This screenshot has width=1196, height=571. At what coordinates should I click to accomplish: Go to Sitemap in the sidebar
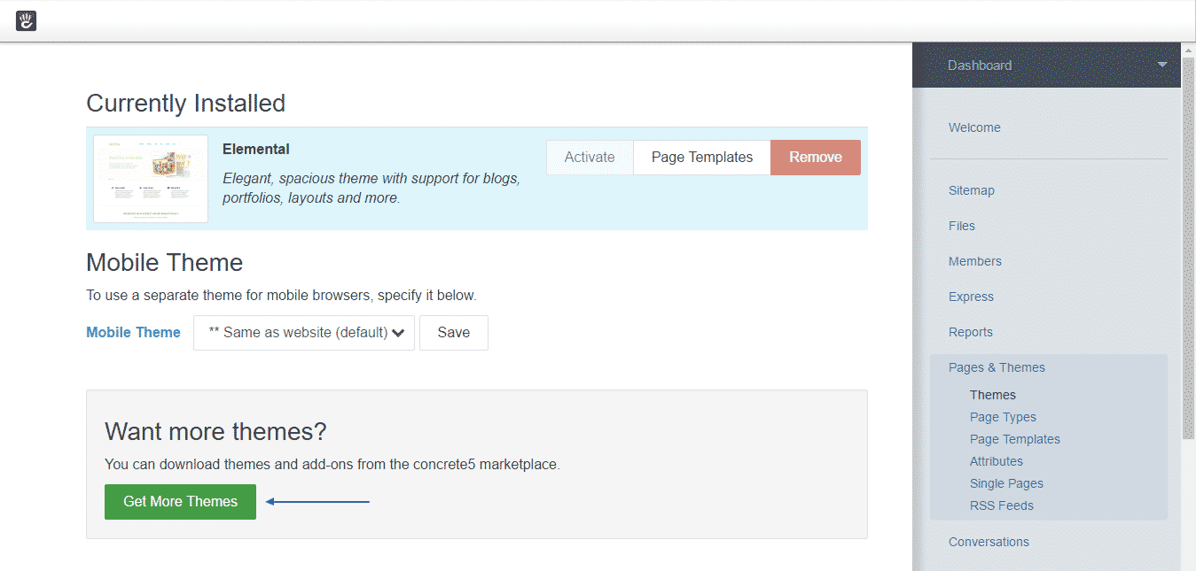(x=971, y=190)
